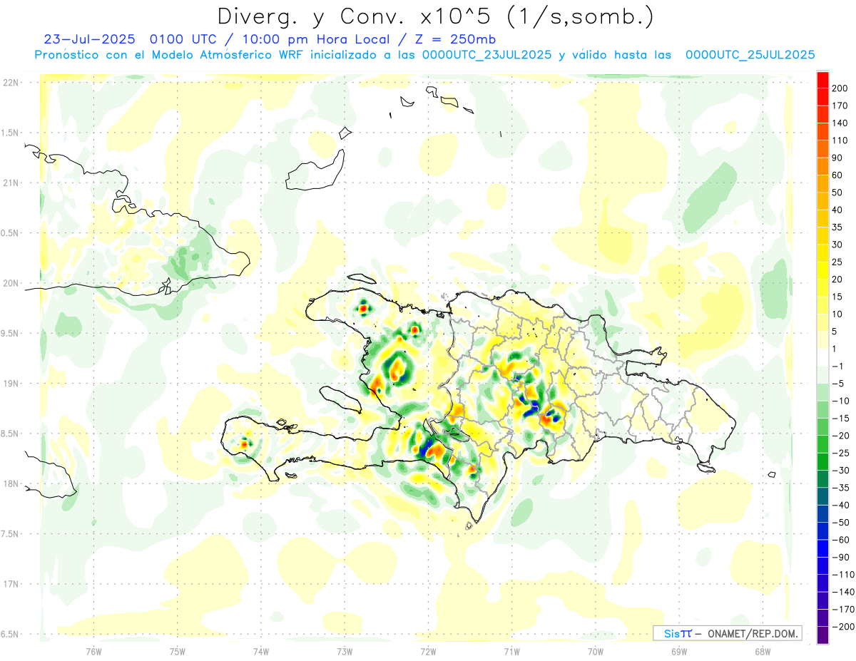The width and height of the screenshot is (856, 661).
Task: Click the 70W longitude label
Action: pyautogui.click(x=595, y=650)
